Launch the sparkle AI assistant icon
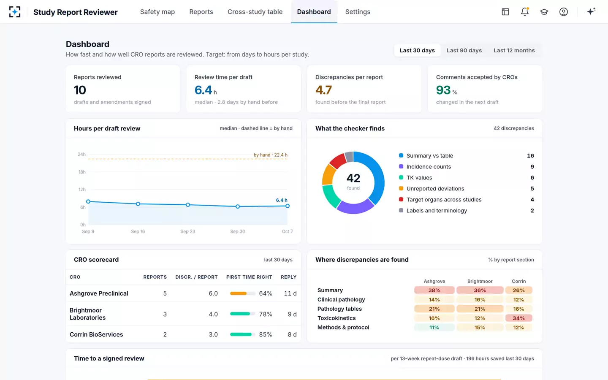 pyautogui.click(x=591, y=11)
